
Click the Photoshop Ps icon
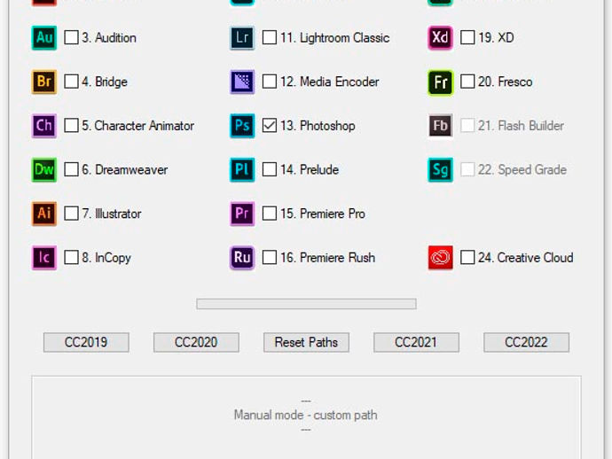pos(242,126)
